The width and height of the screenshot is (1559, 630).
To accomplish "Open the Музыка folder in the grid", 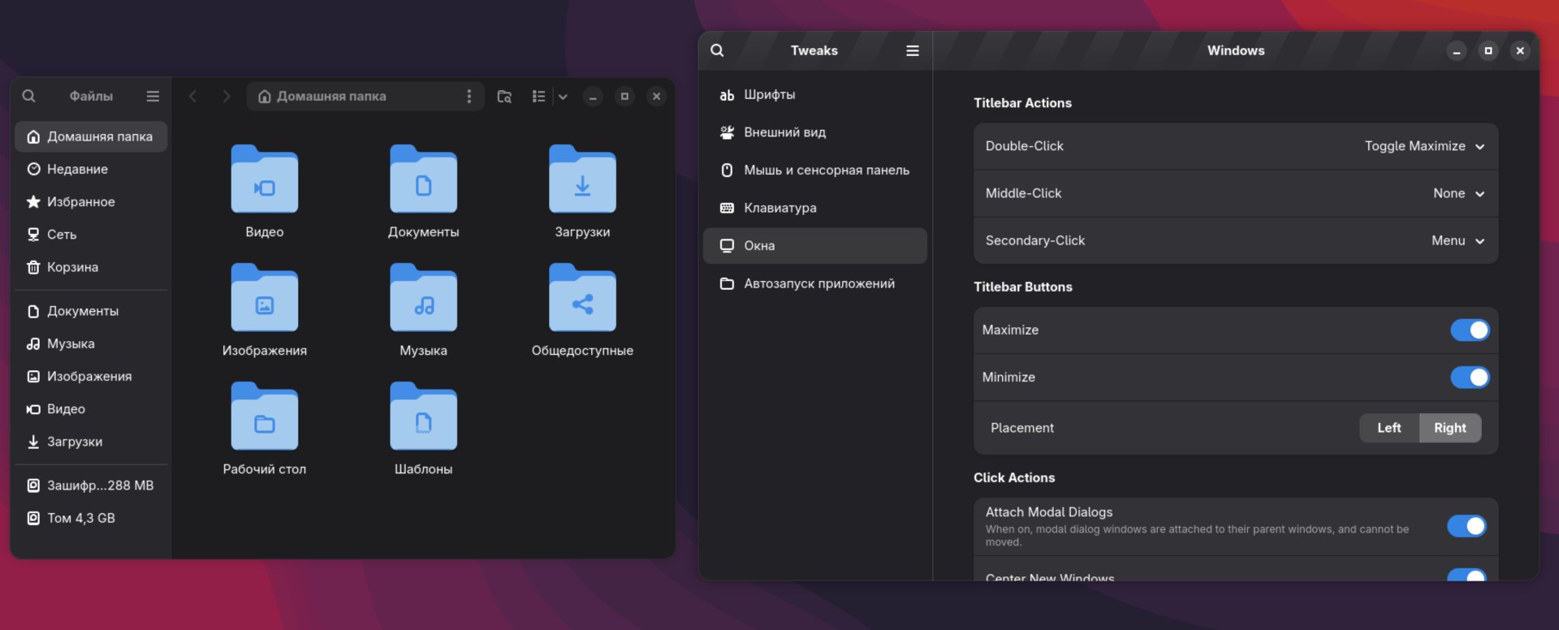I will 423,299.
